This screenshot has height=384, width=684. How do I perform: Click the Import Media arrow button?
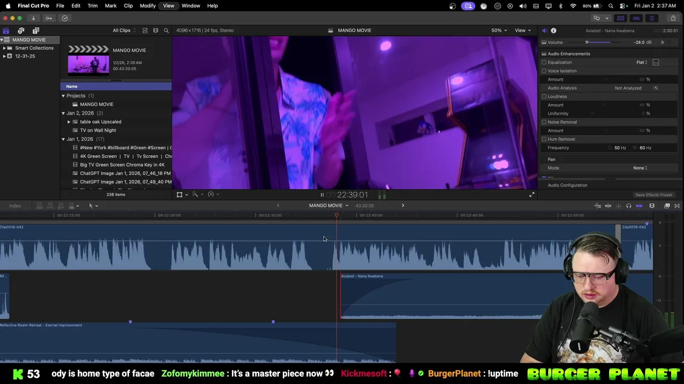click(33, 18)
